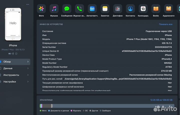Image resolution: width=180 pixels, height=115 pixels.
Task: Open the Заметки notes icon
Action: click(105, 9)
